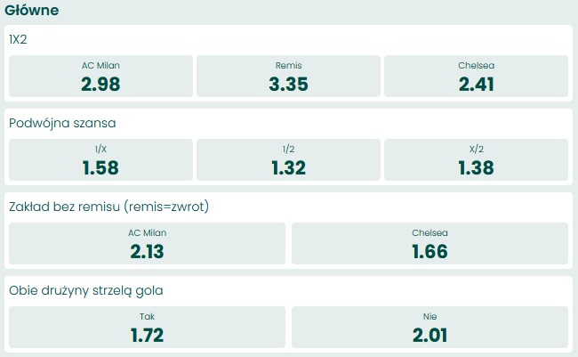
Task: Click the 2.13 odds number
Action: 147,251
